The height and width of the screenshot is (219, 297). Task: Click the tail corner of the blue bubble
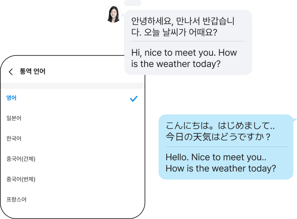pos(294,117)
